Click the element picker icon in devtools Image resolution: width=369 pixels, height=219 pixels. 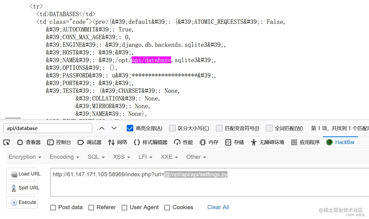pos(7,142)
